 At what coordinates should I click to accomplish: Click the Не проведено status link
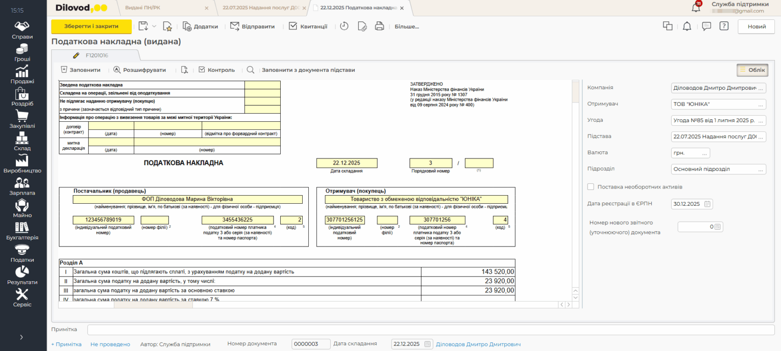[110, 344]
